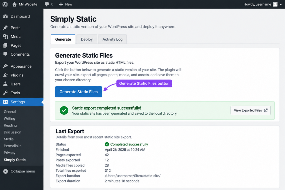Click the Generate Static Files button

(x=78, y=92)
